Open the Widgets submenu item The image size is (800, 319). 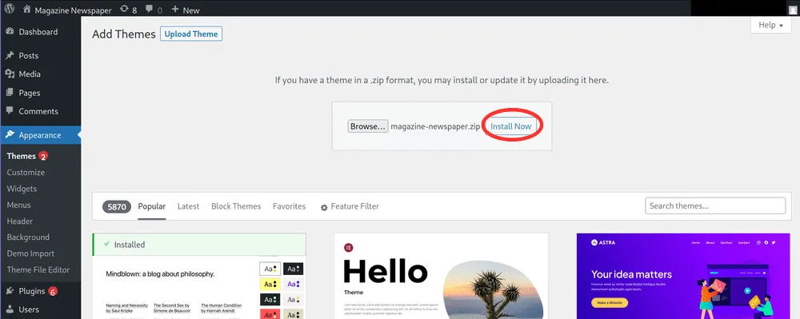22,189
